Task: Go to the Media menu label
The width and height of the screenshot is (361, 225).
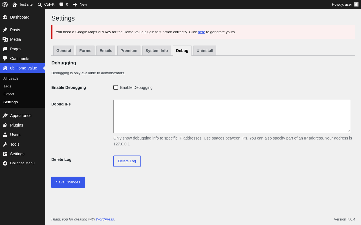Action: [16, 39]
